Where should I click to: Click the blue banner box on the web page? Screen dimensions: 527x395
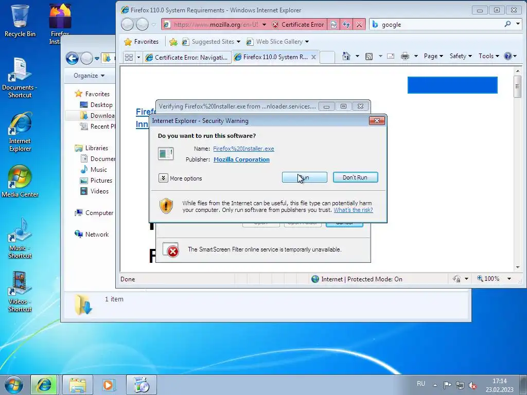click(452, 85)
